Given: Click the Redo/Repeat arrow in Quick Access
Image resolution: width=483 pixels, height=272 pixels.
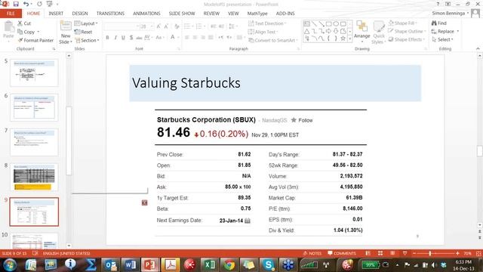Looking at the screenshot, I should click(x=39, y=4).
